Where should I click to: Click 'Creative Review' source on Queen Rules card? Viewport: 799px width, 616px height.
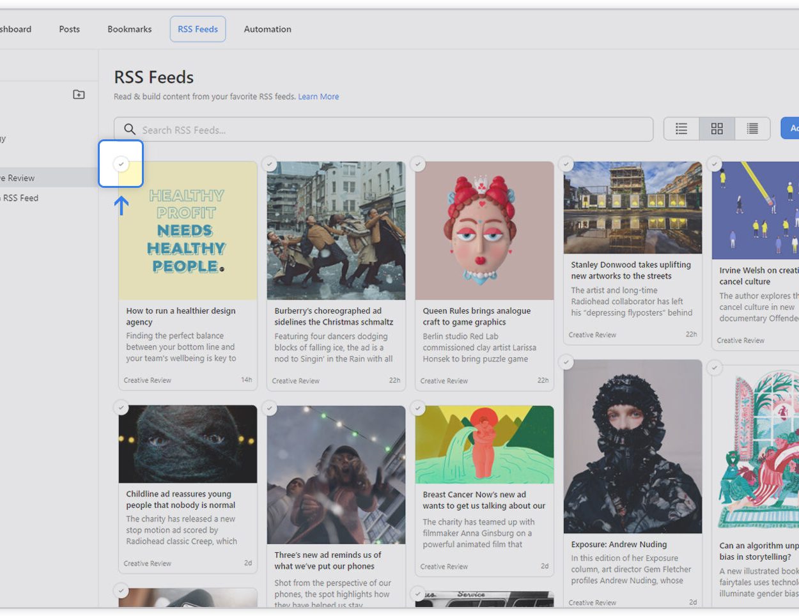tap(444, 381)
